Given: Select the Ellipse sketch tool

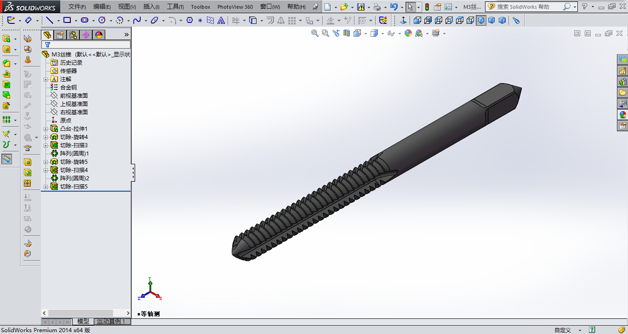Looking at the screenshot, I should 154,20.
